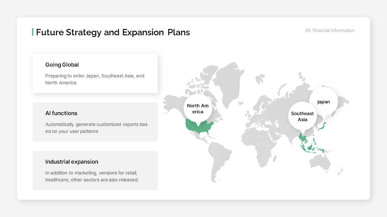Select the AI functions card

pos(95,122)
